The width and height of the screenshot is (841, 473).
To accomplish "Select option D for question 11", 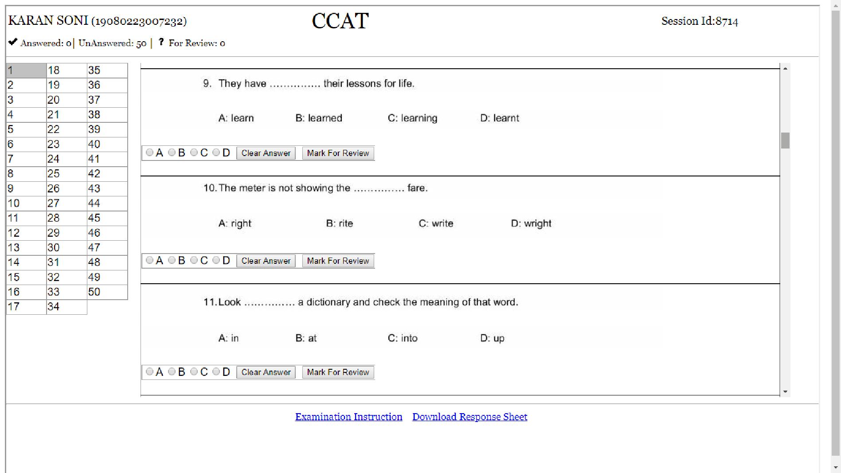I will tap(216, 372).
